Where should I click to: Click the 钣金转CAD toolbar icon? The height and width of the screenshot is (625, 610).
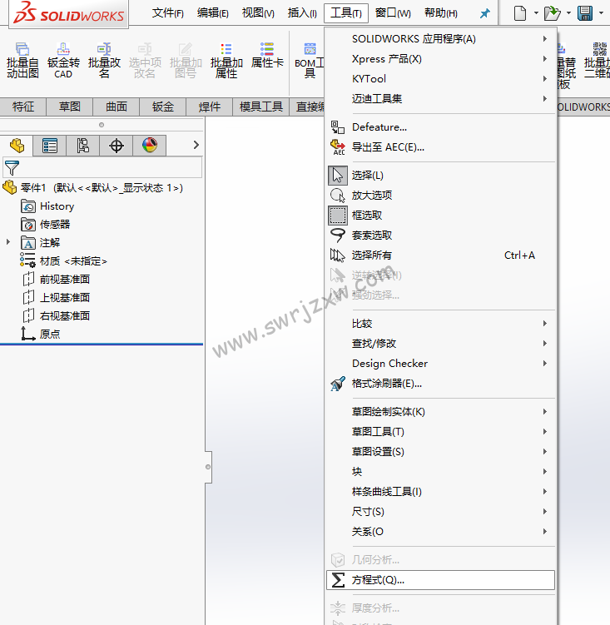pyautogui.click(x=63, y=60)
